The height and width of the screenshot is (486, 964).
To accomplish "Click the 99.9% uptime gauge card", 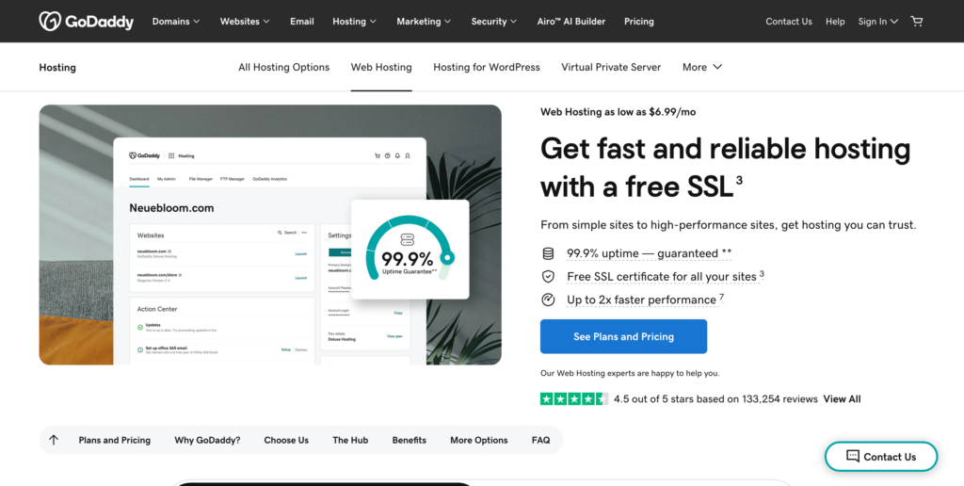I will click(x=410, y=250).
